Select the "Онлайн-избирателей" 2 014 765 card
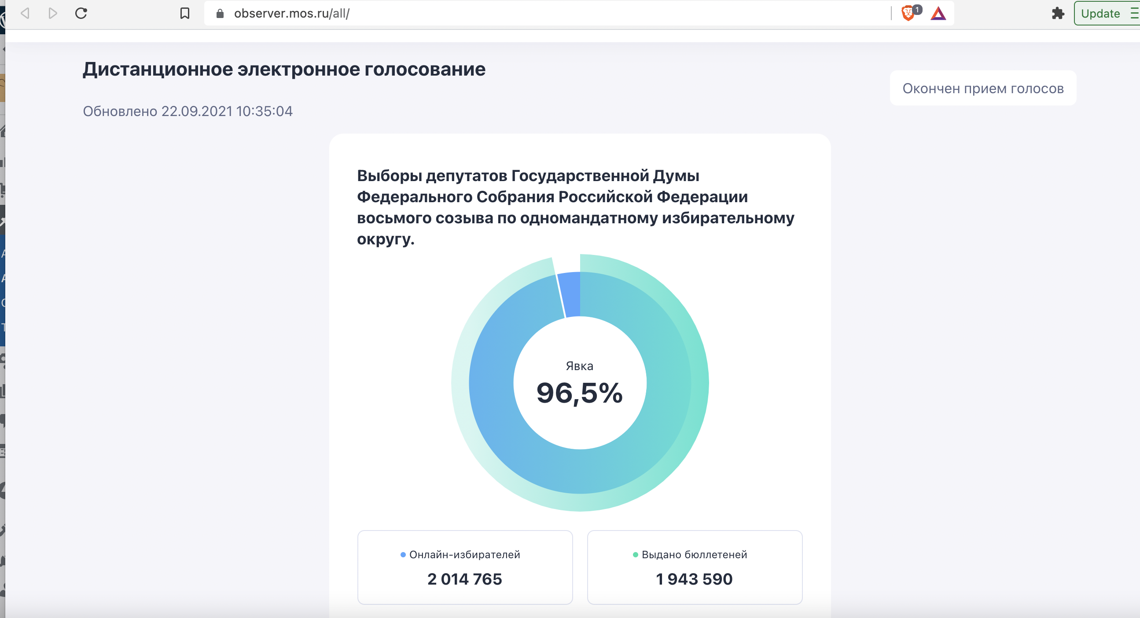1140x618 pixels. click(x=465, y=567)
